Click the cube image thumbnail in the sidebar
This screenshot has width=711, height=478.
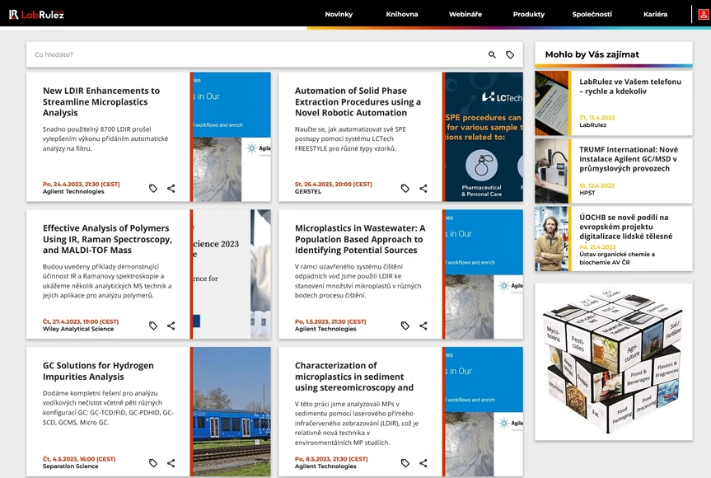(613, 360)
